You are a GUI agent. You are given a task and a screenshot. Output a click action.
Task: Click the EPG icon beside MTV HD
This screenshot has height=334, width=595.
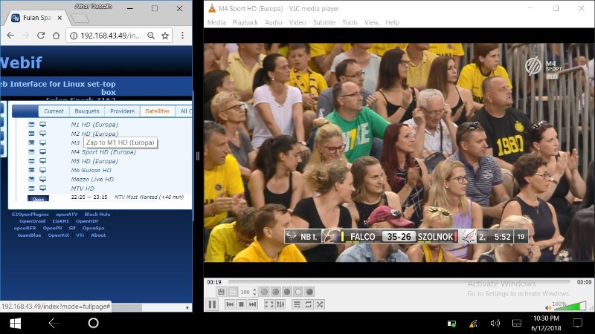tap(32, 189)
